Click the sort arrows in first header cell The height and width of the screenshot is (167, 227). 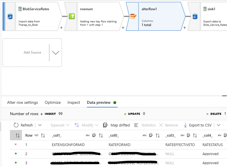(18, 135)
